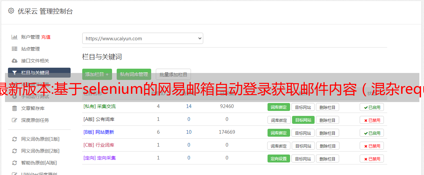Click 删除栏目 in the 采集交流 row
Viewport: 424px width, 175px height.
(x=328, y=107)
